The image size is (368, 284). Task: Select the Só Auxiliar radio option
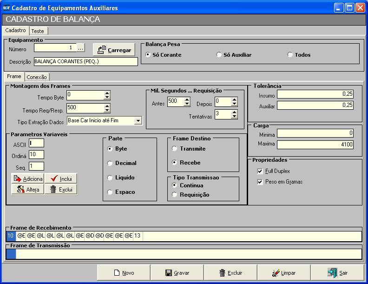coord(219,55)
